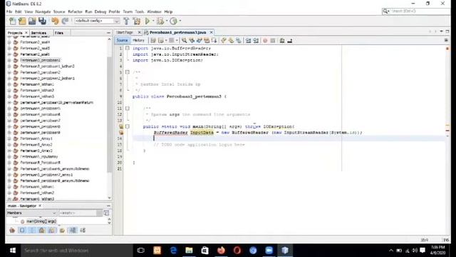
Task: Click the Debug Project icon
Action: point(160,21)
